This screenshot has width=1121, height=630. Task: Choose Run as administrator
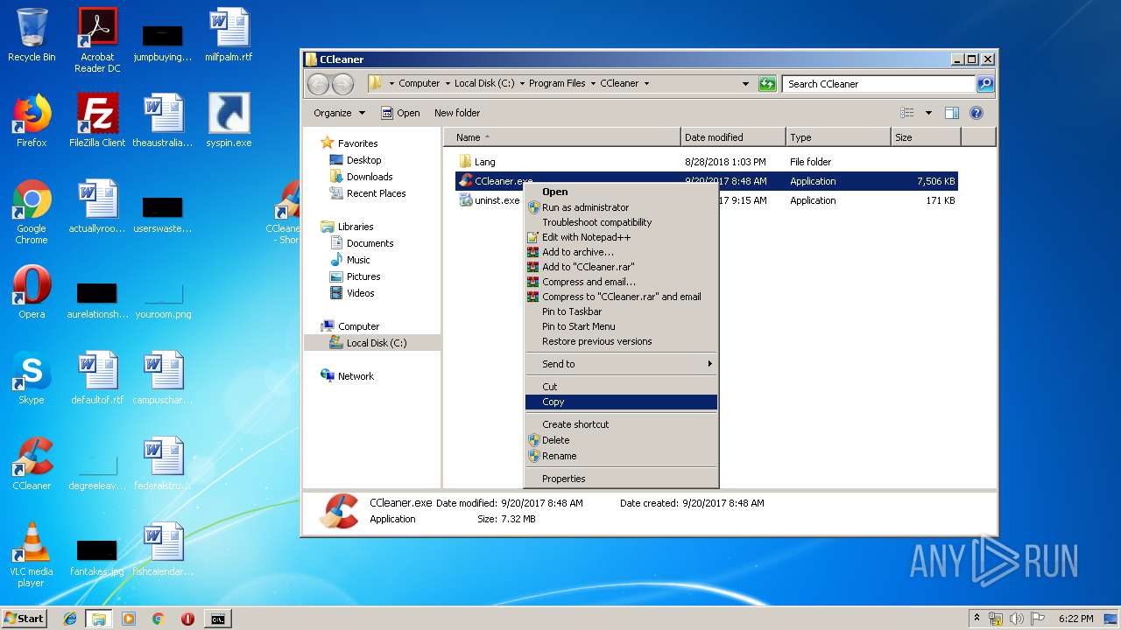(621, 207)
